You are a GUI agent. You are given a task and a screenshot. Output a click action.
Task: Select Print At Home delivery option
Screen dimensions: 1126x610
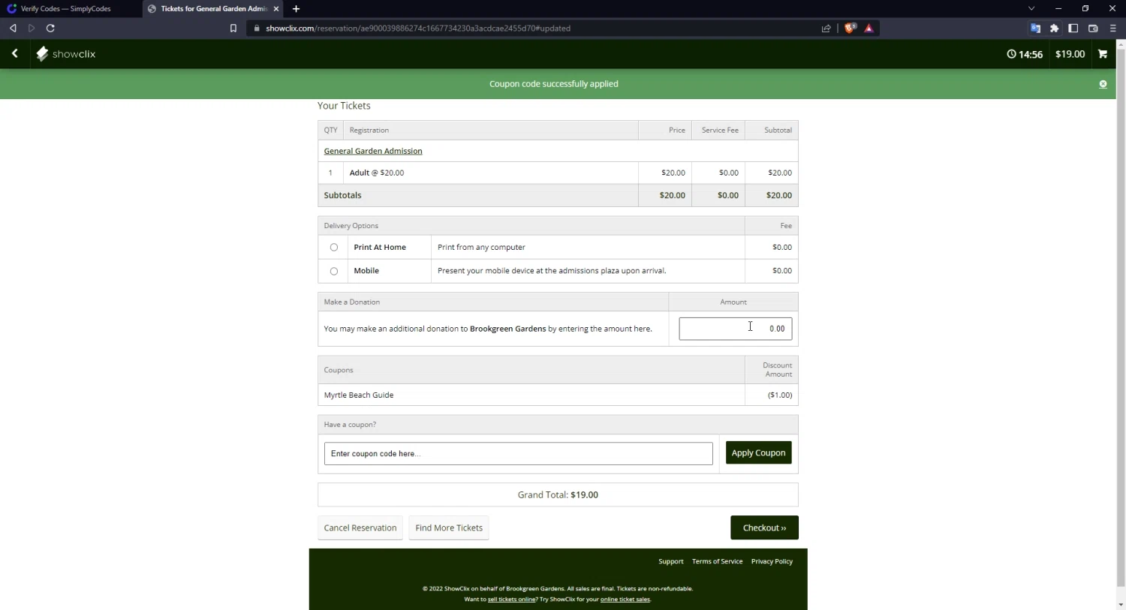coord(334,248)
